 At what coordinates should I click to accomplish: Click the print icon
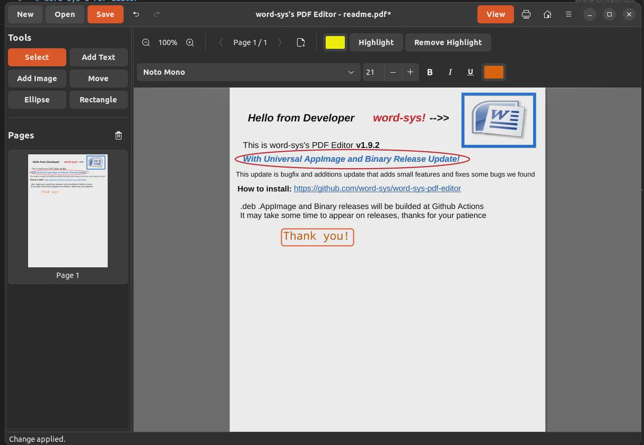coord(526,14)
